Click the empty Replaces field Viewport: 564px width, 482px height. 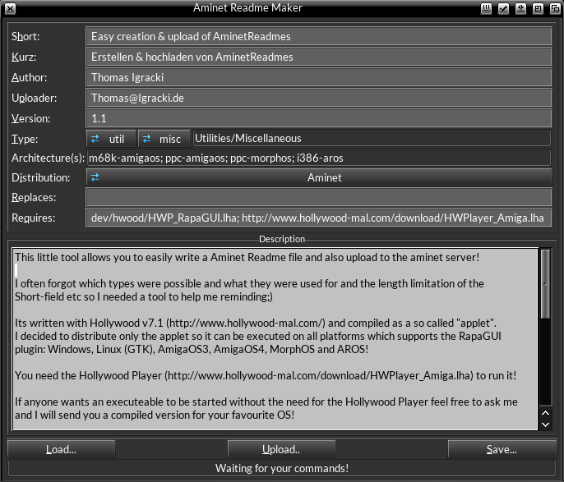pyautogui.click(x=319, y=197)
